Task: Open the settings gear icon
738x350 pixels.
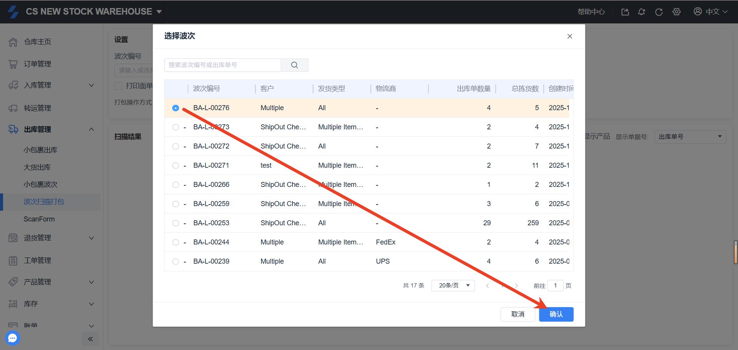Action: (676, 12)
